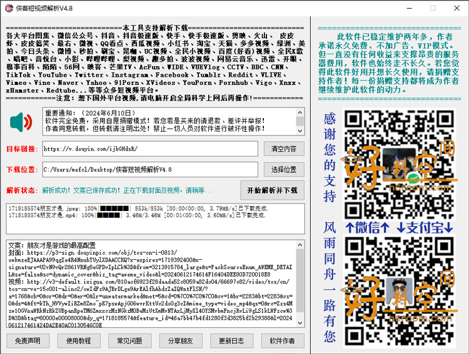Open the 免责声明 disclaimer
The width and height of the screenshot is (469, 354).
pyautogui.click(x=28, y=341)
